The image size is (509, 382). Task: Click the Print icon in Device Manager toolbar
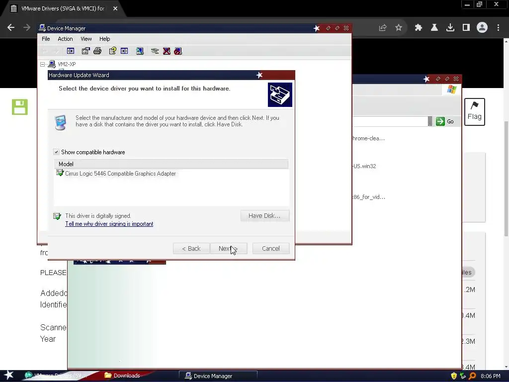tap(97, 51)
